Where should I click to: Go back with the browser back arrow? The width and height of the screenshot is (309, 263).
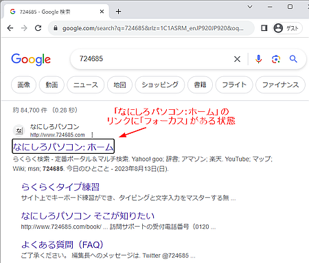(x=10, y=28)
